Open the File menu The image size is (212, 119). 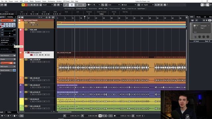coord(2,1)
